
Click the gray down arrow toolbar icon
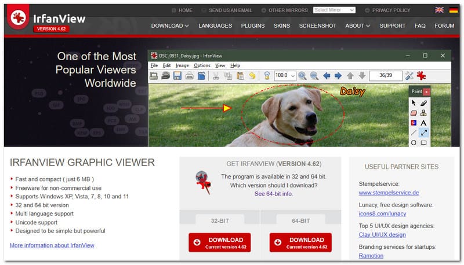pos(362,76)
